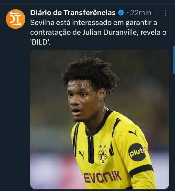Click the 'BILD' word in the tweet
175x191 pixels.
click(40, 42)
